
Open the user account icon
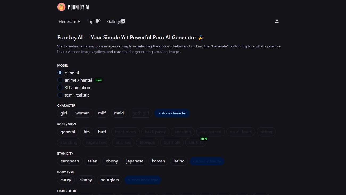point(277,22)
